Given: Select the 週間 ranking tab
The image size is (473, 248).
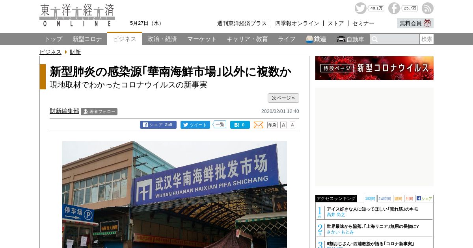Looking at the screenshot, I should click(x=398, y=198).
